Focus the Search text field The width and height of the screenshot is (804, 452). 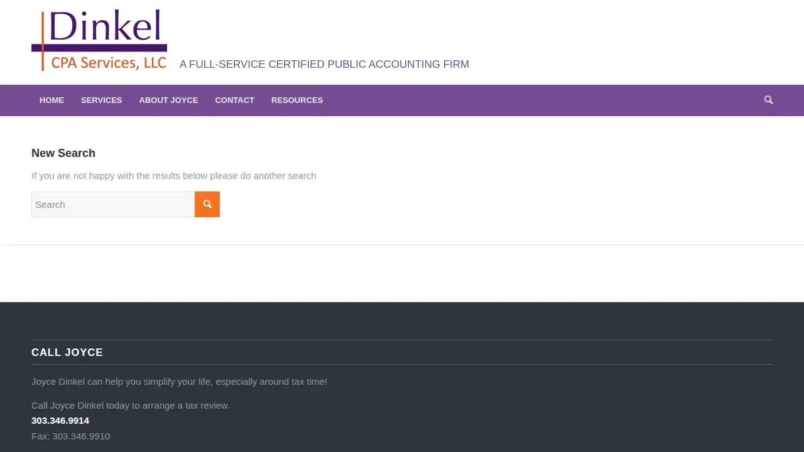coord(113,205)
